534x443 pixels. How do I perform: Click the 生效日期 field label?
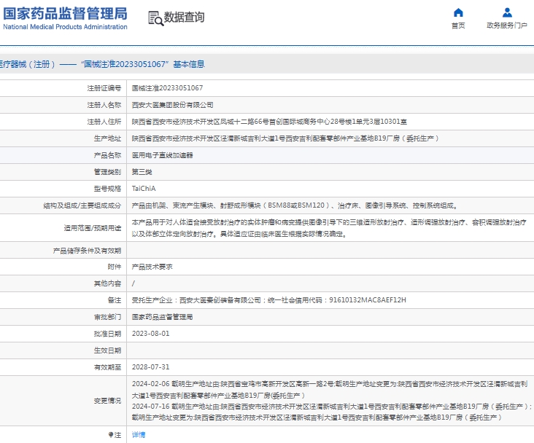pos(108,350)
